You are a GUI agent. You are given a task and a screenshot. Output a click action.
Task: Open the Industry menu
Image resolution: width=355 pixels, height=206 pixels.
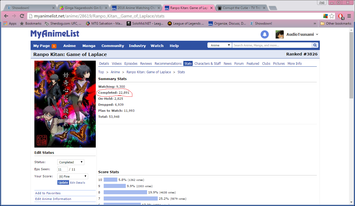point(137,46)
